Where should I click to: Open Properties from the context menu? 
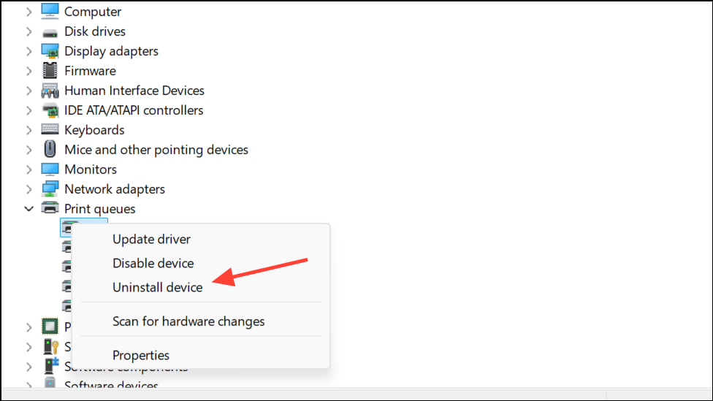tap(141, 356)
